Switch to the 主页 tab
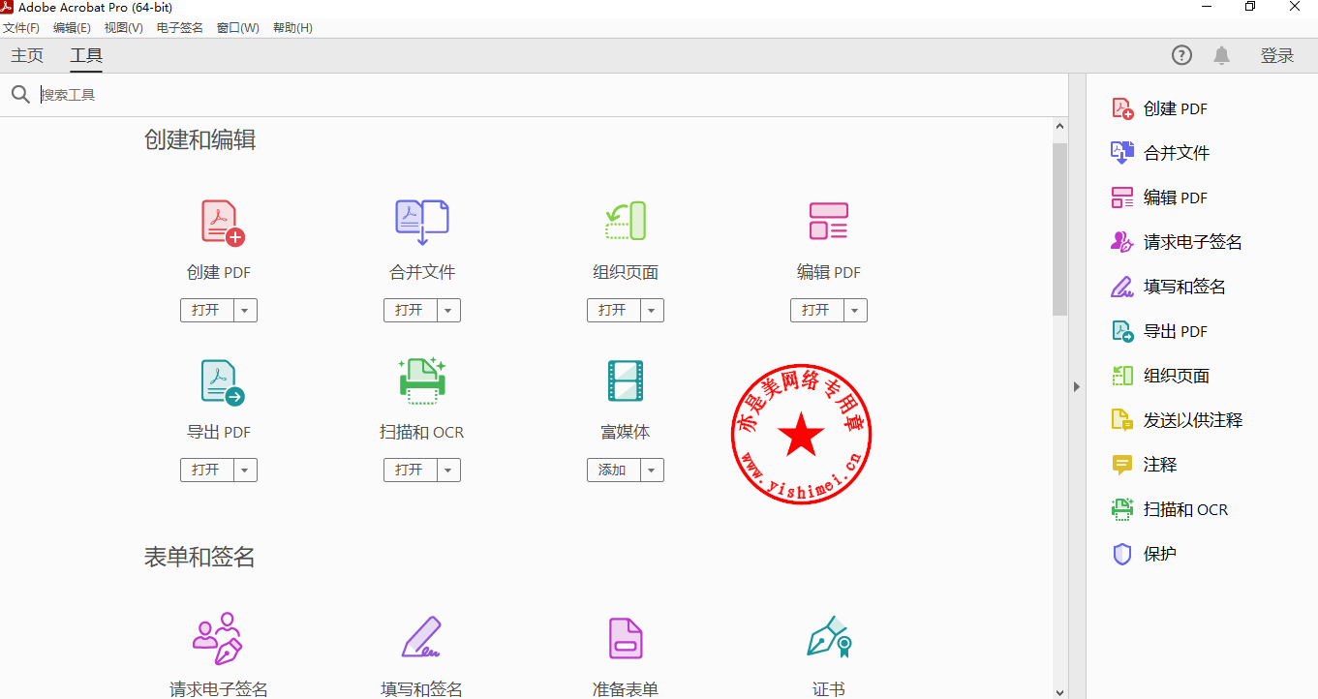This screenshot has width=1318, height=699. 27,55
